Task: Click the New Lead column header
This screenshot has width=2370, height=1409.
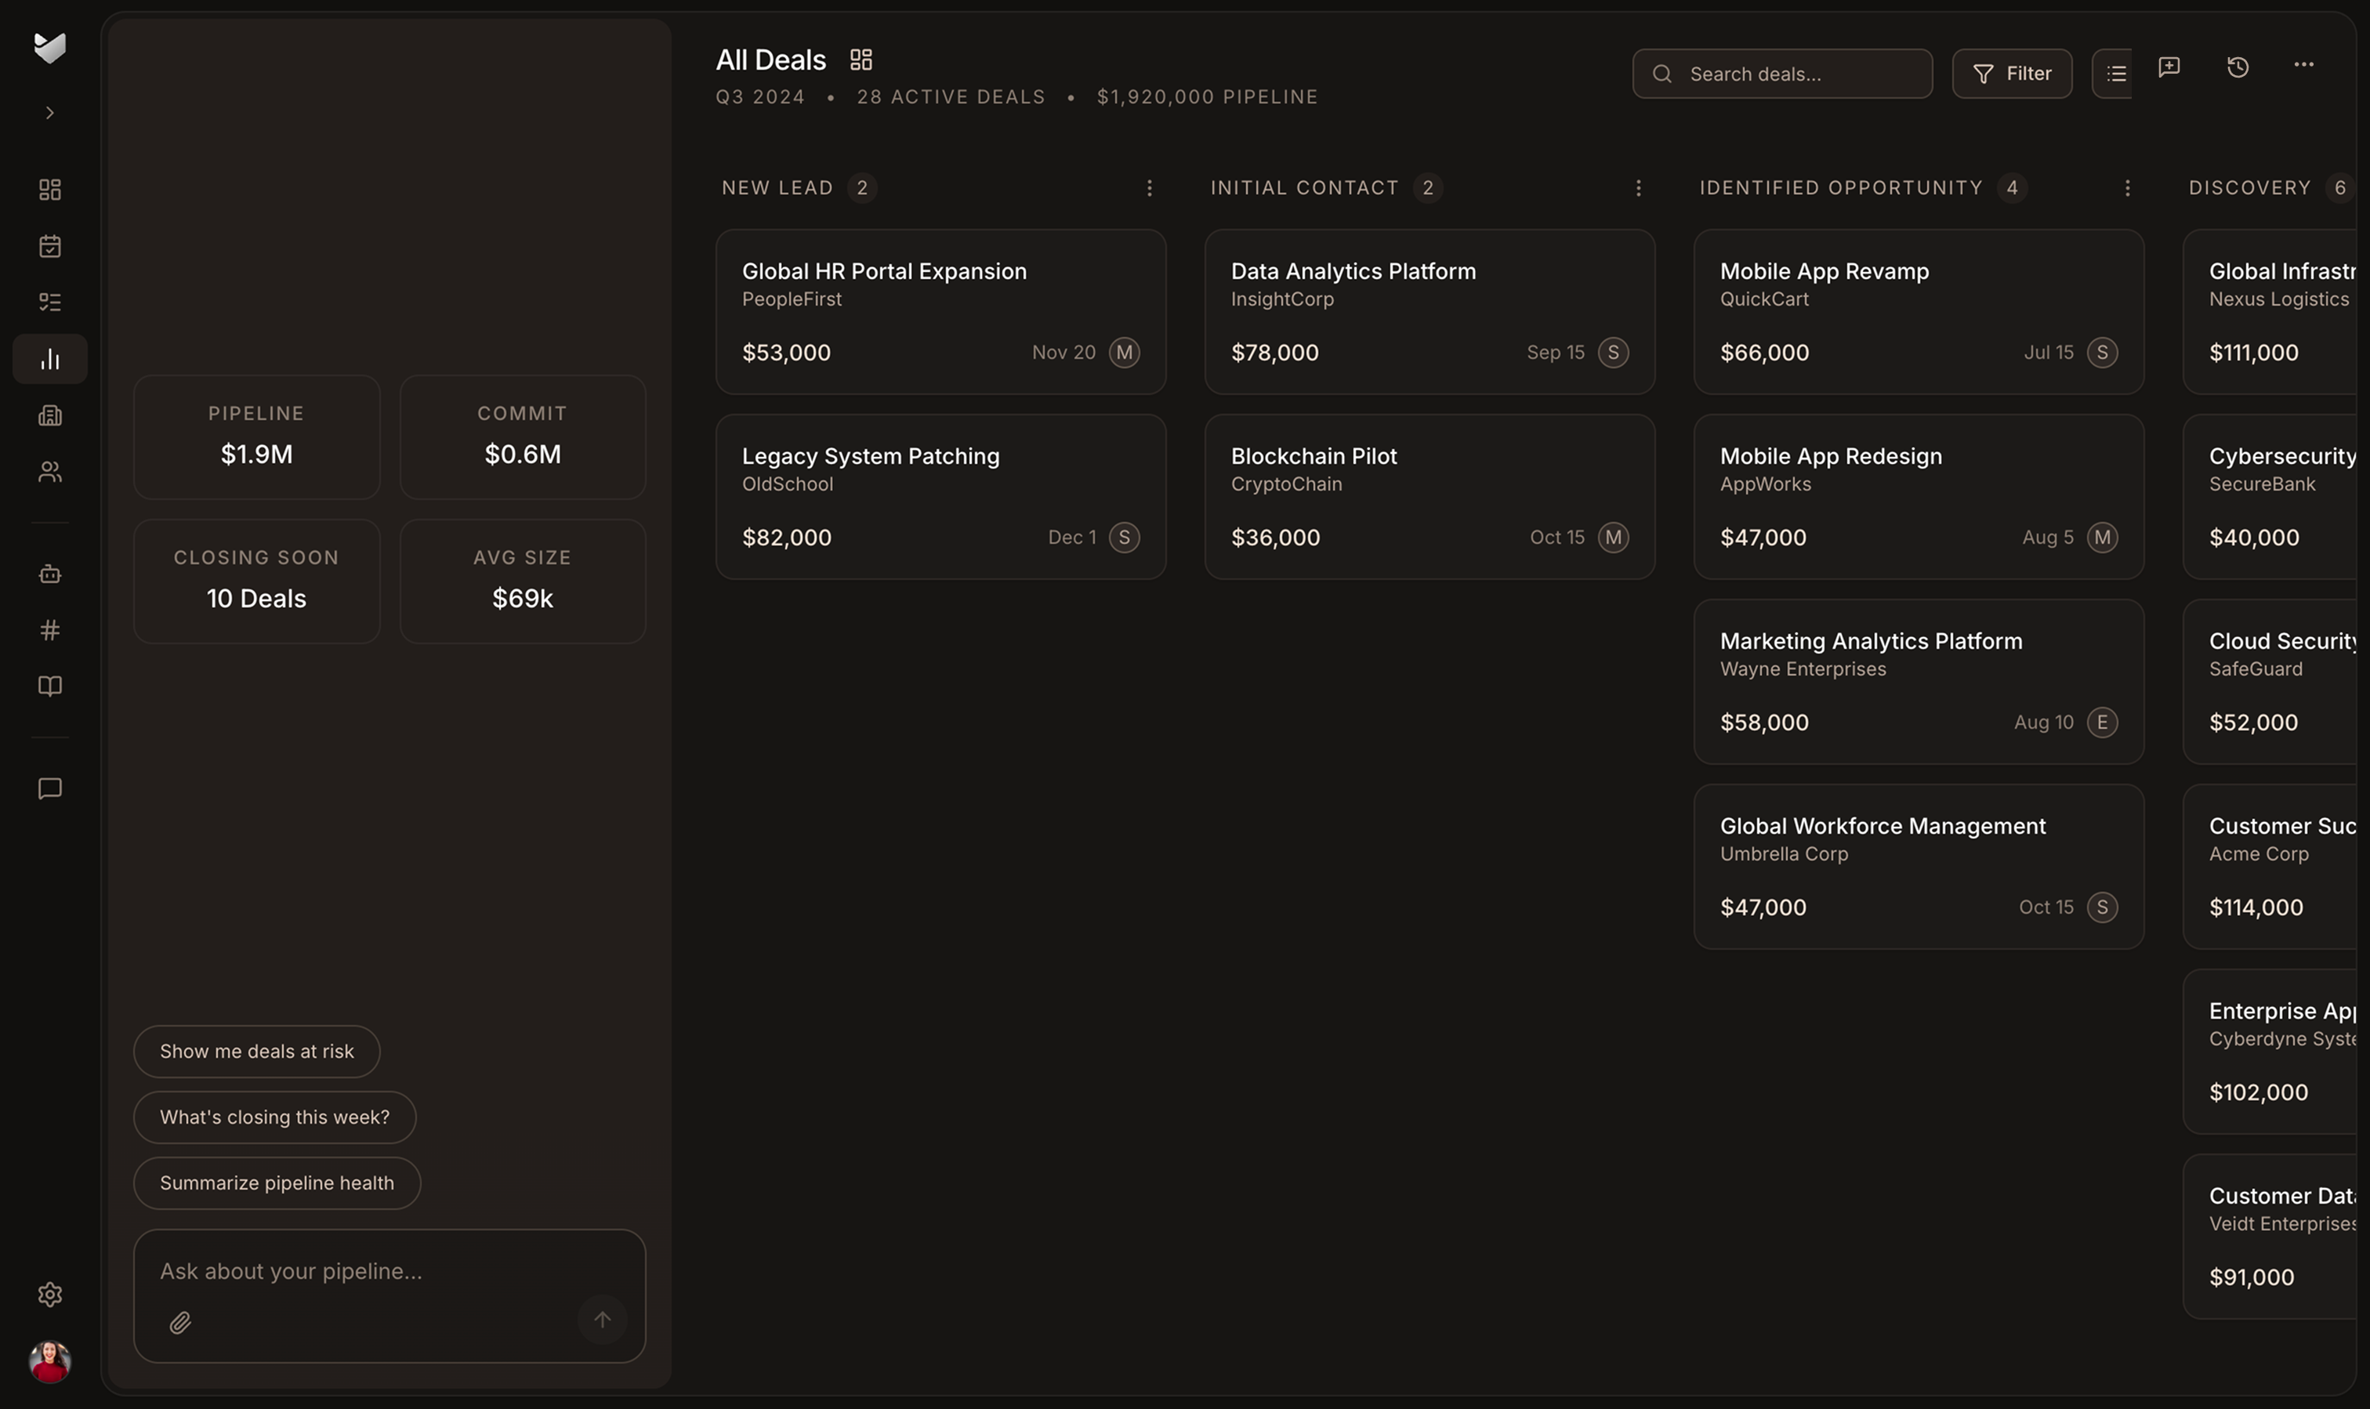Action: point(777,188)
